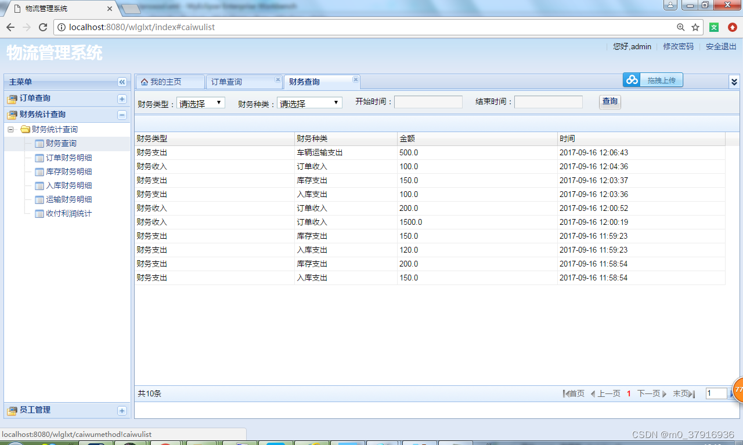
Task: Go to 首页 first page
Action: pos(574,394)
